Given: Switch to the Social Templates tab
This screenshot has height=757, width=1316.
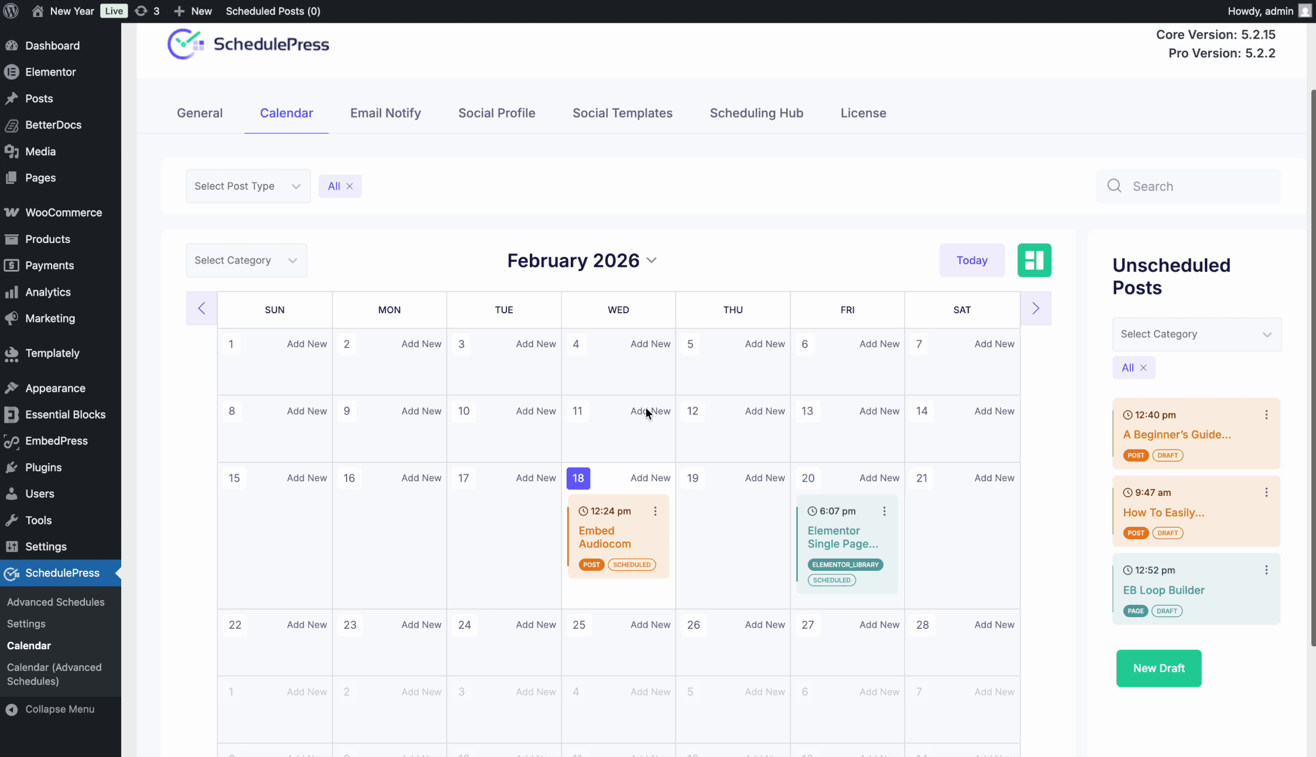Looking at the screenshot, I should [622, 113].
